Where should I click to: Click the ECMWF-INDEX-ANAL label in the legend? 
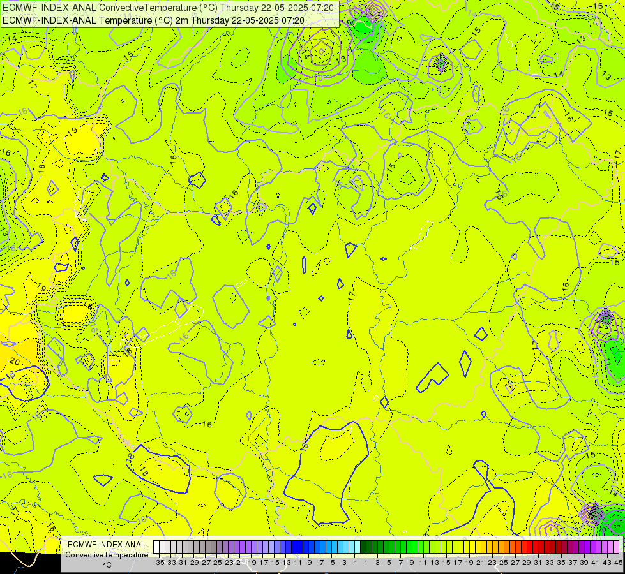(x=107, y=545)
